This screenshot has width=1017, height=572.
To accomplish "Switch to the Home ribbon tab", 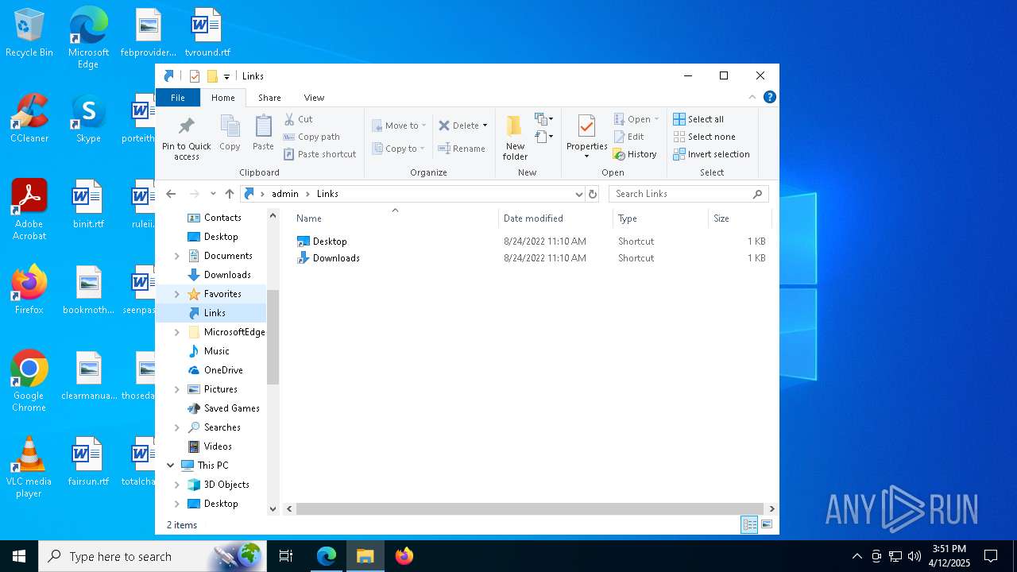I will 223,98.
